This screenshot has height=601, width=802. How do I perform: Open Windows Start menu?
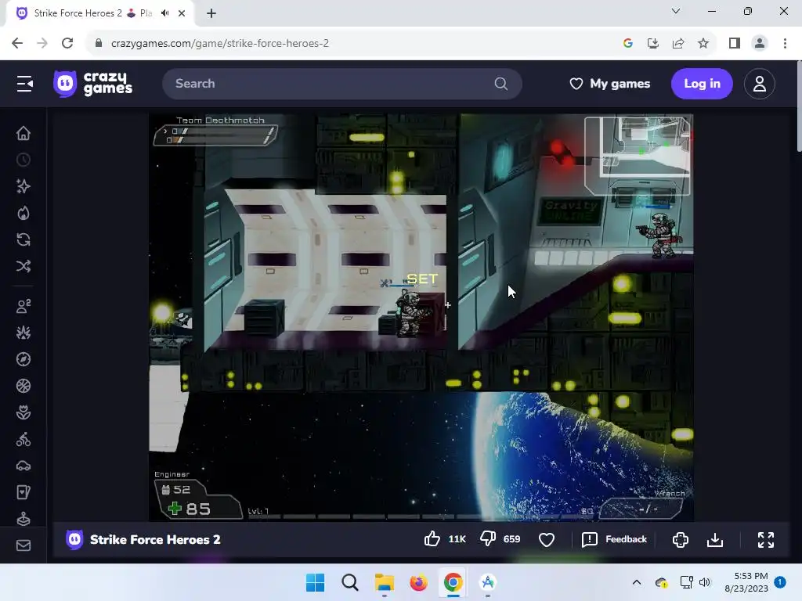click(x=315, y=582)
